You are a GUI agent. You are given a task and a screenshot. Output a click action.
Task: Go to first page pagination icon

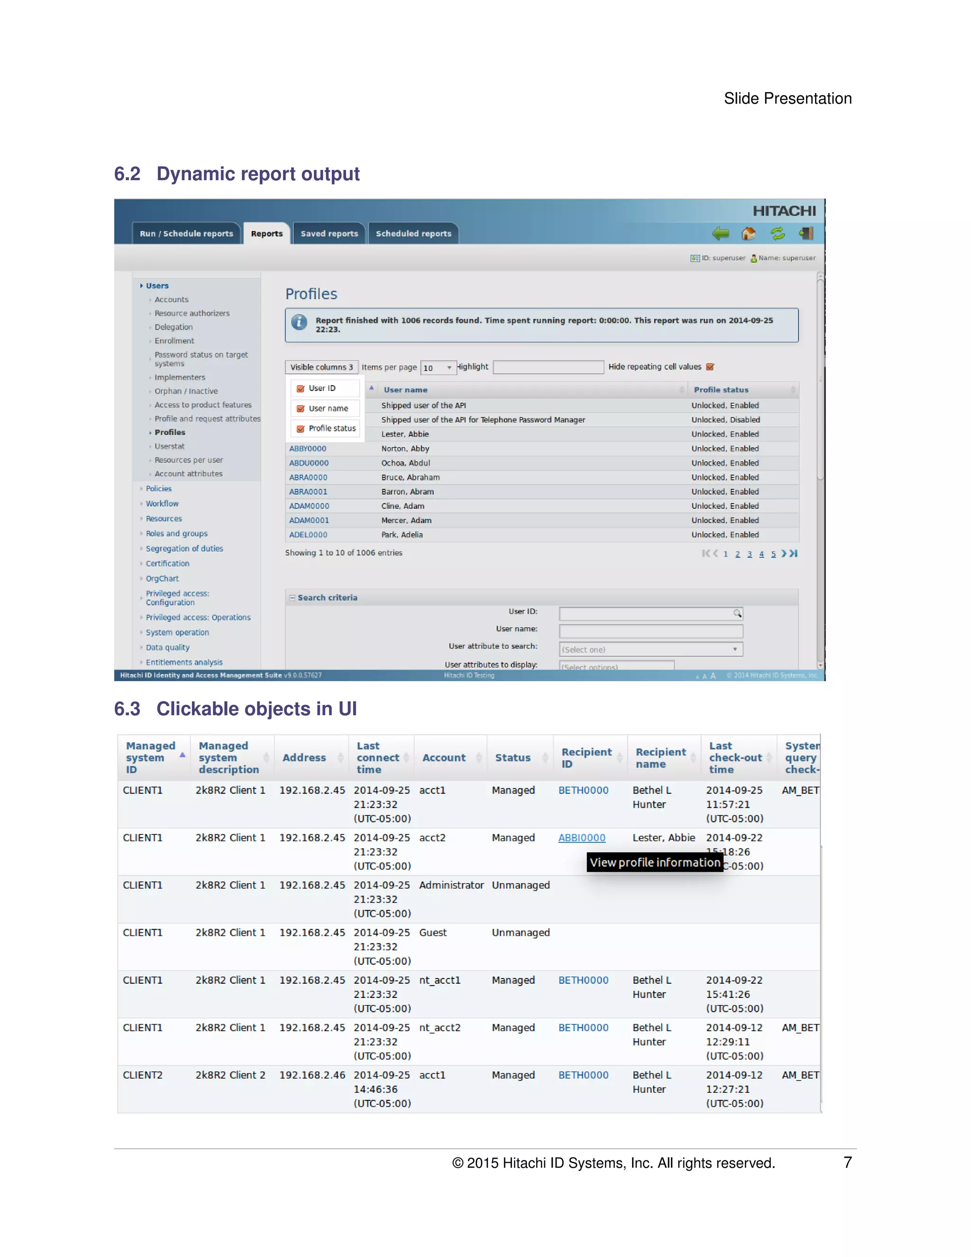tap(706, 554)
